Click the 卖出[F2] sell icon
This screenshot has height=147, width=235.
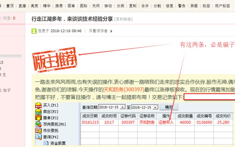pos(38,112)
